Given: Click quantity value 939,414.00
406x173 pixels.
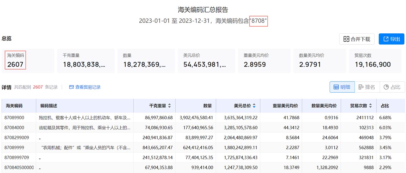Looking at the screenshot, I should (202, 167).
